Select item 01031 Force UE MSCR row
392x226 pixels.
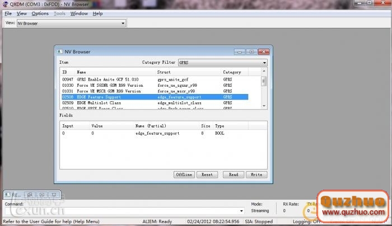[155, 91]
